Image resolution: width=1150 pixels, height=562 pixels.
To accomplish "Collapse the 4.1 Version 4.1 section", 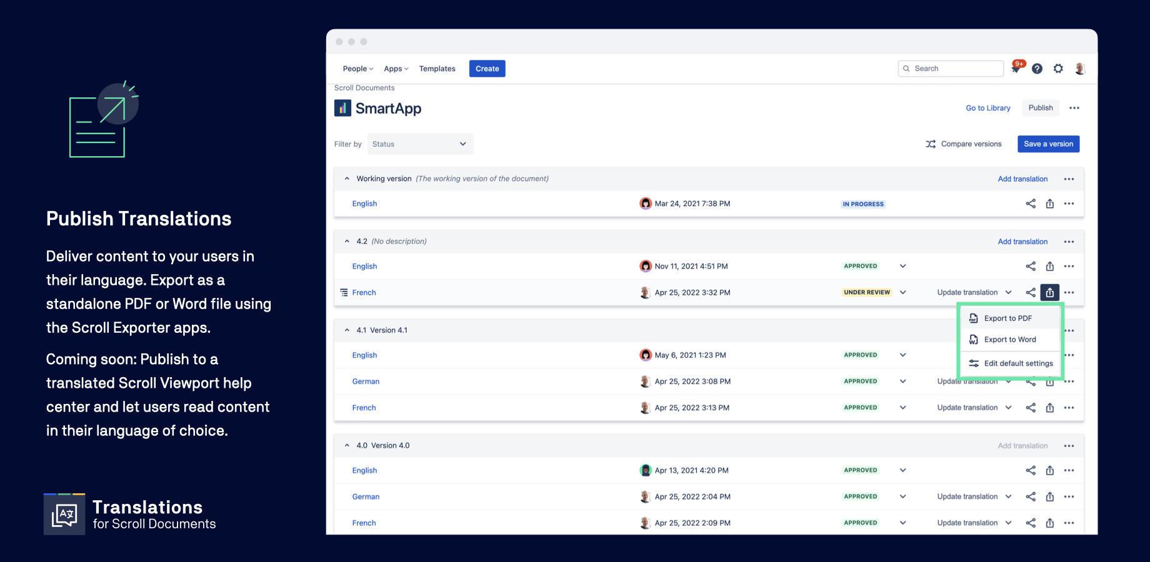I will click(x=347, y=330).
